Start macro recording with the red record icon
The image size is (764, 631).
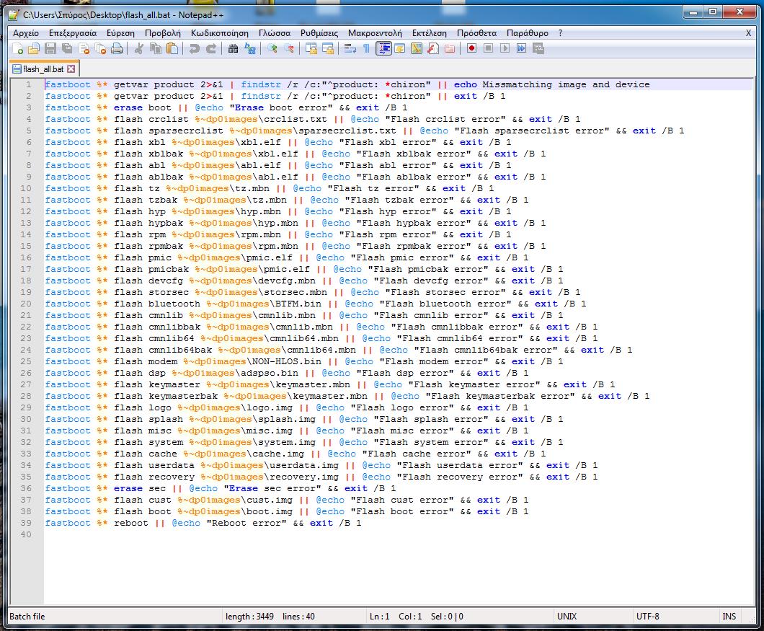(x=471, y=49)
